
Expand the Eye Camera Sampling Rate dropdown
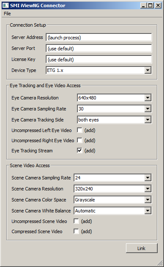click(114, 109)
